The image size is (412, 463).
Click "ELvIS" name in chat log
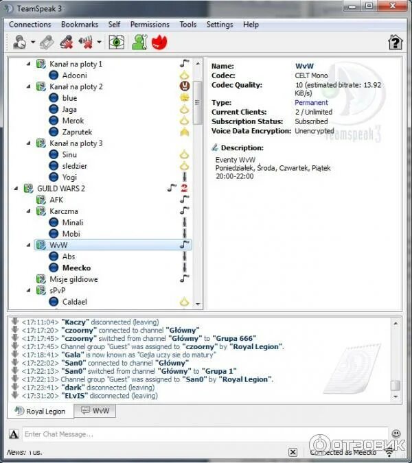pos(74,395)
